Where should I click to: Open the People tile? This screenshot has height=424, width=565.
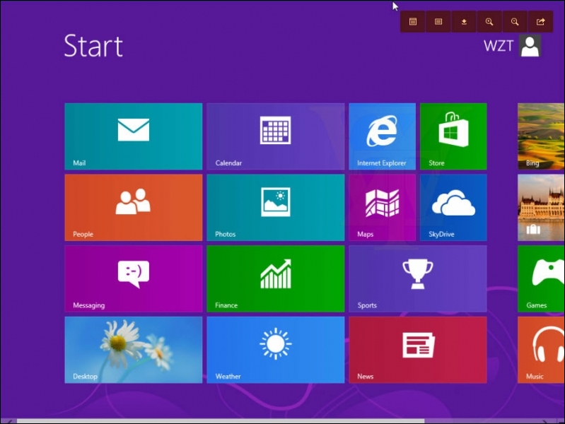pos(134,208)
